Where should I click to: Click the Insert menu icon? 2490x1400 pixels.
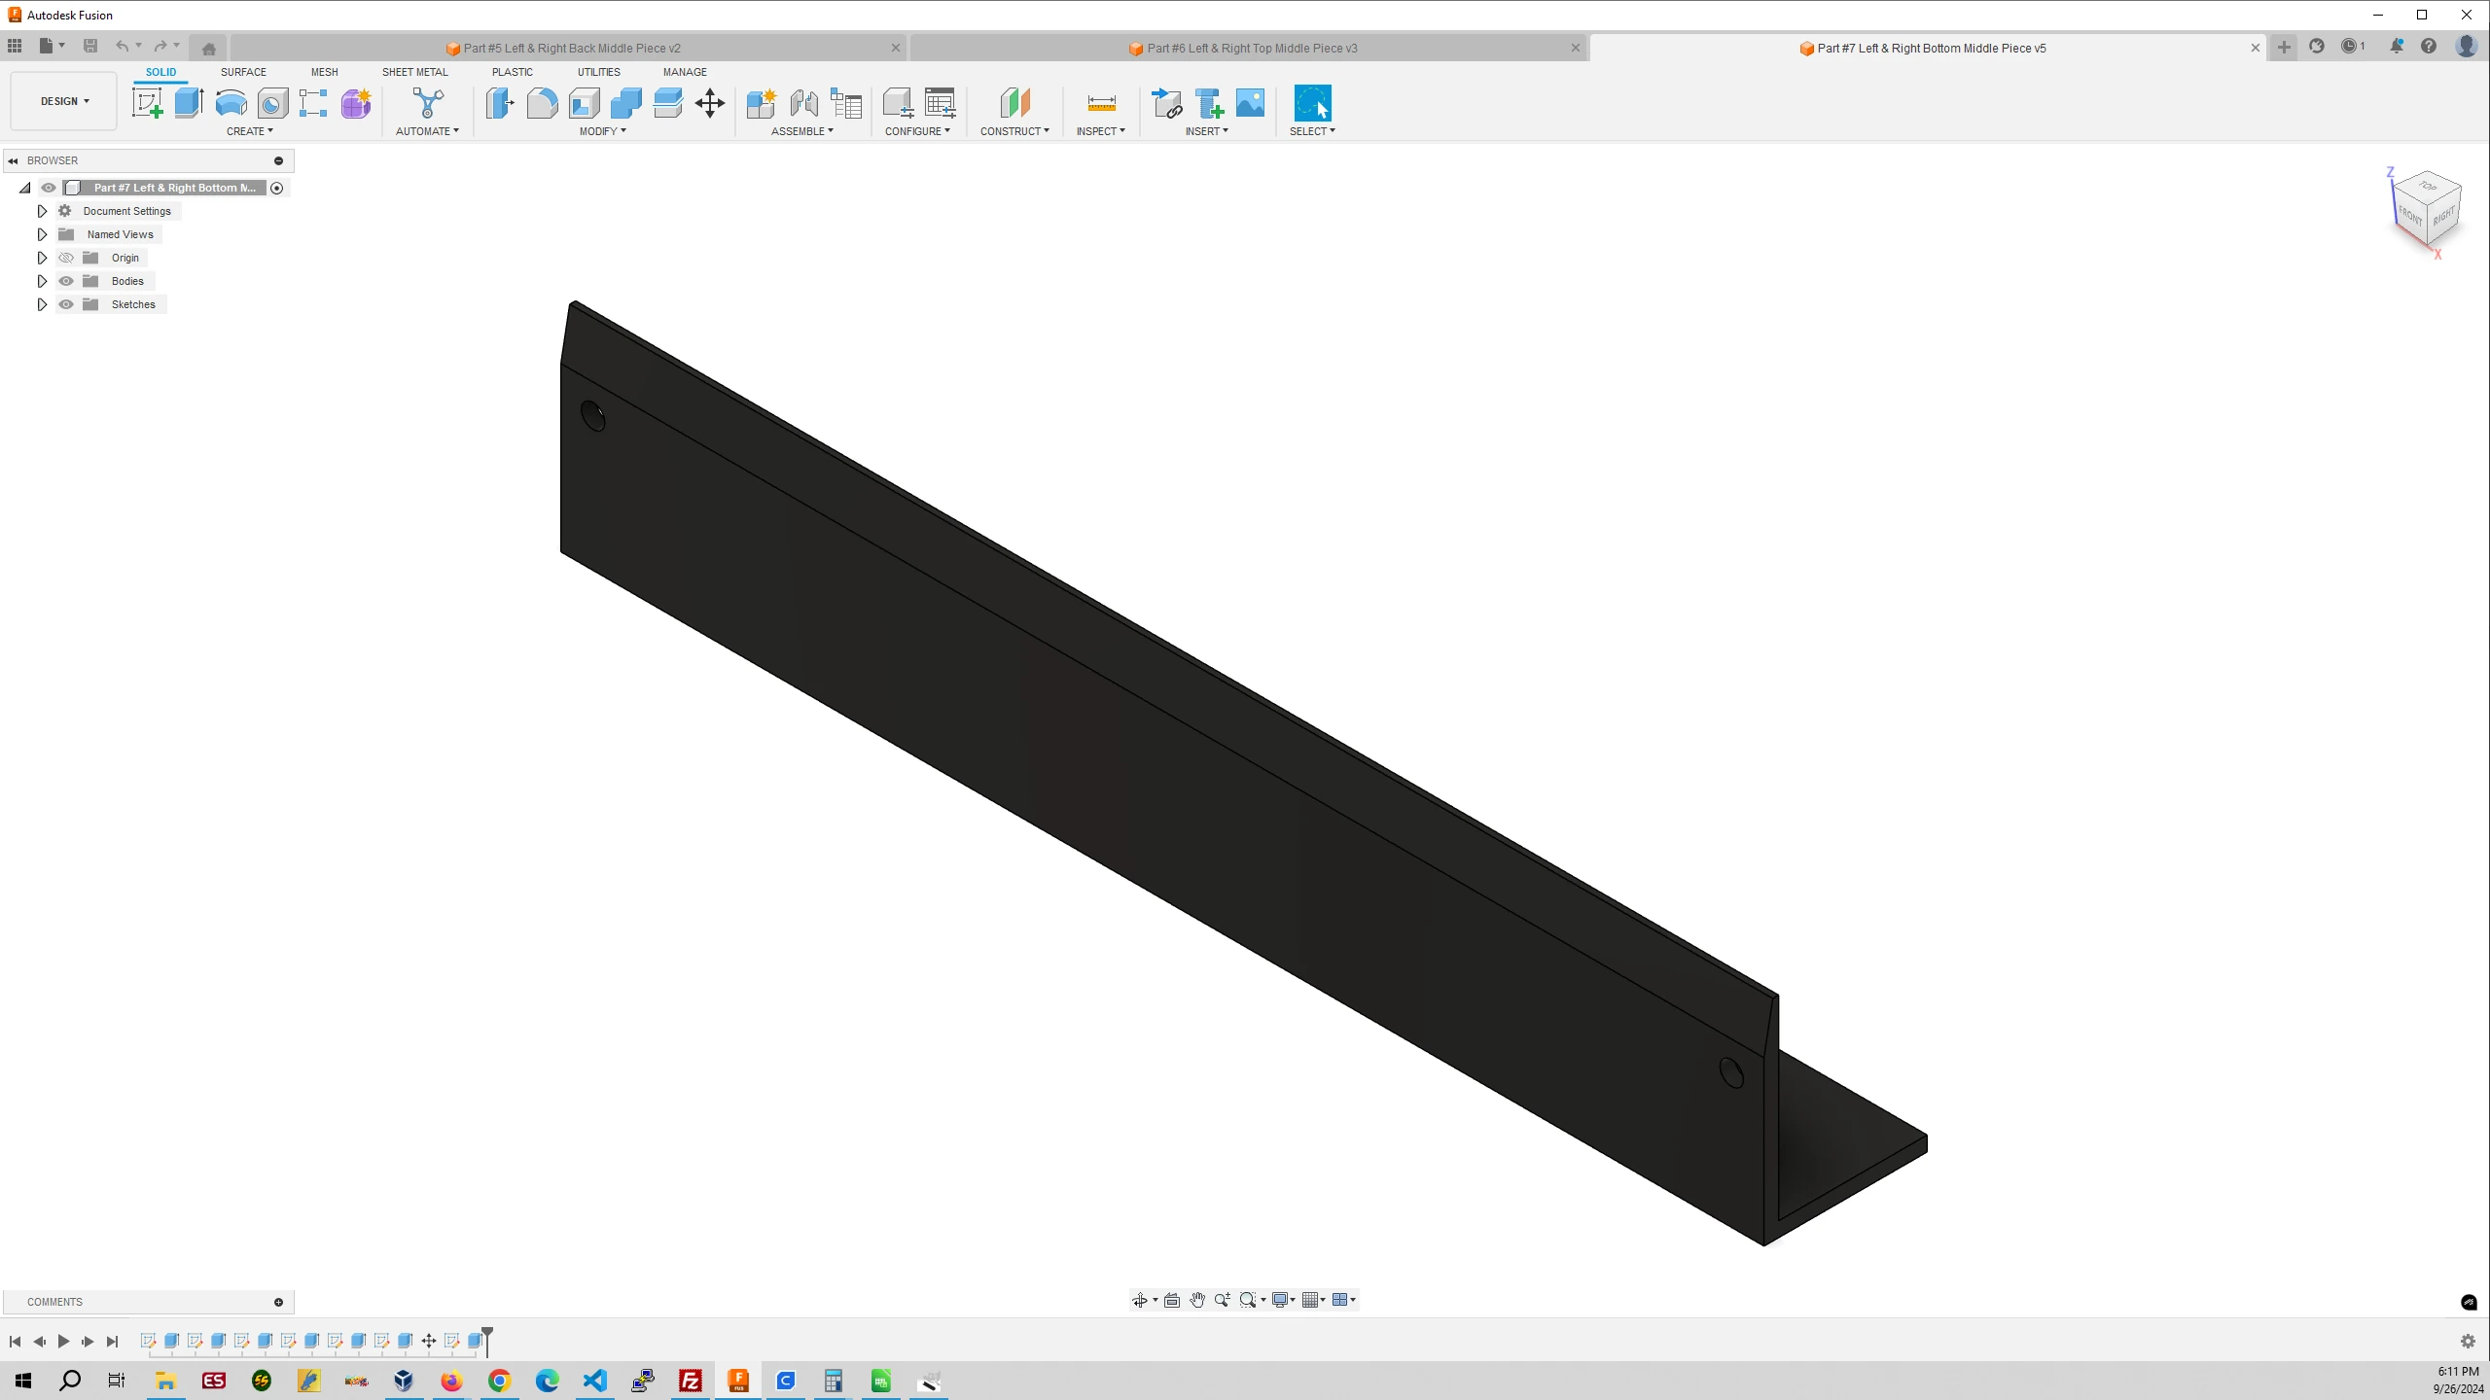[x=1207, y=131]
